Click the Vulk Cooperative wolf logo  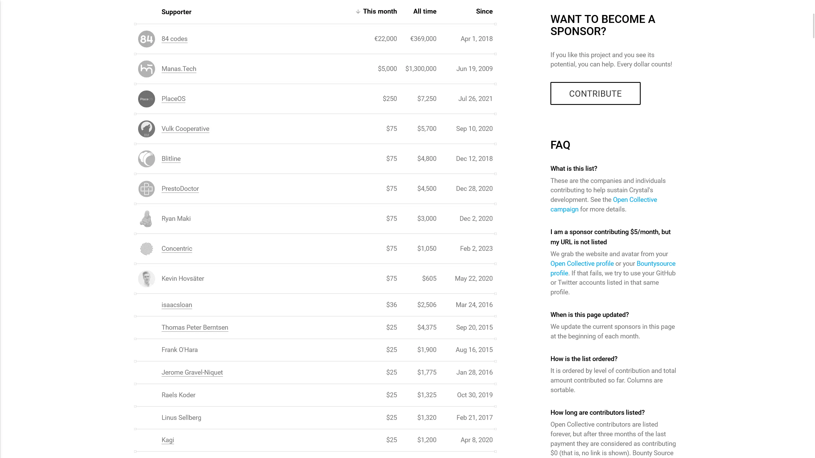point(146,129)
